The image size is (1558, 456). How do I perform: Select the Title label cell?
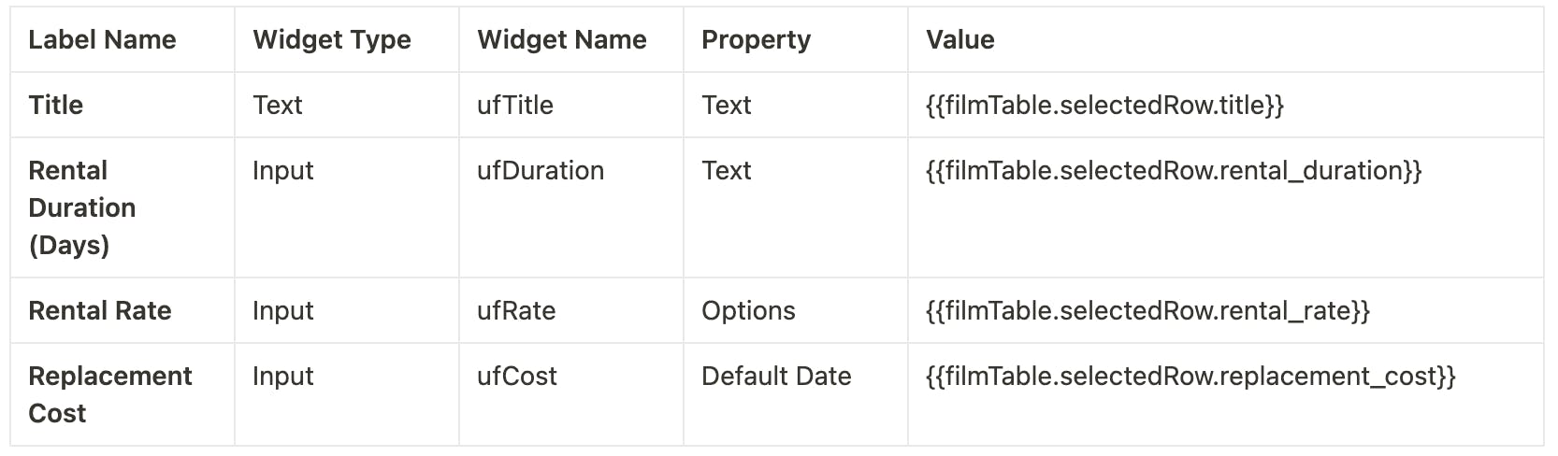click(56, 106)
